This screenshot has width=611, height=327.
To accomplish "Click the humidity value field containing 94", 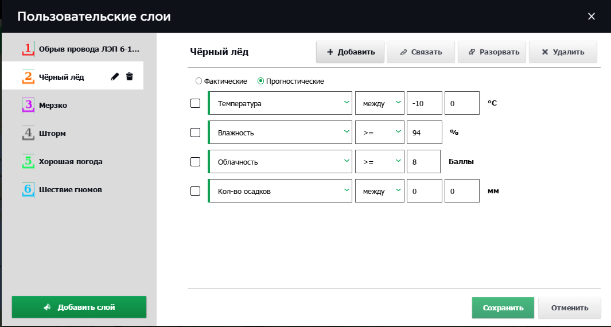I will pos(424,133).
